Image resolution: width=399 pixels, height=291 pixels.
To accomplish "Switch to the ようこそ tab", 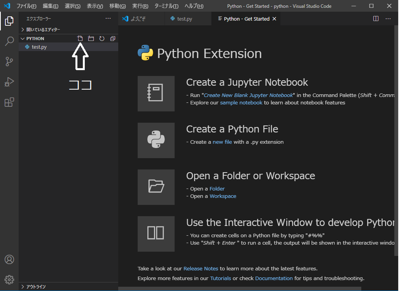I will (142, 19).
